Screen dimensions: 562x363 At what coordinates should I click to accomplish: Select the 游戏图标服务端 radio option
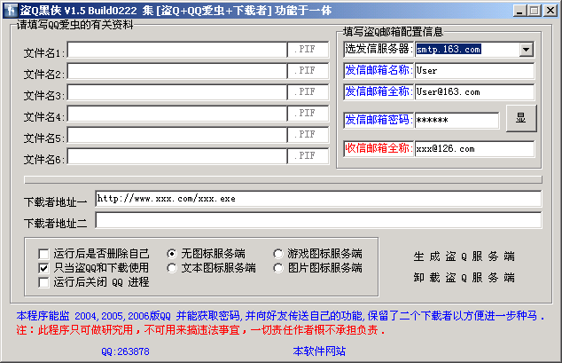(x=278, y=253)
